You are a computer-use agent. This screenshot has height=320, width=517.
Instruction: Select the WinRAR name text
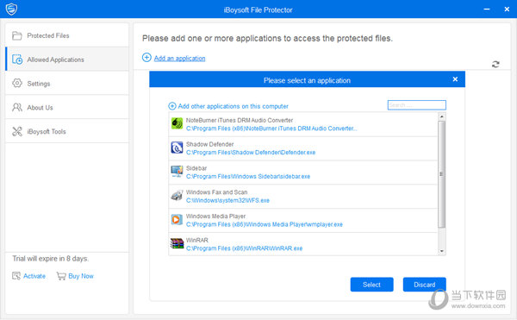tap(196, 240)
